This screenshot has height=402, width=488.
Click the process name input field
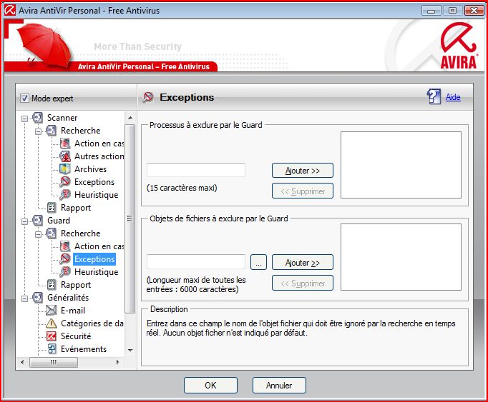coord(196,170)
